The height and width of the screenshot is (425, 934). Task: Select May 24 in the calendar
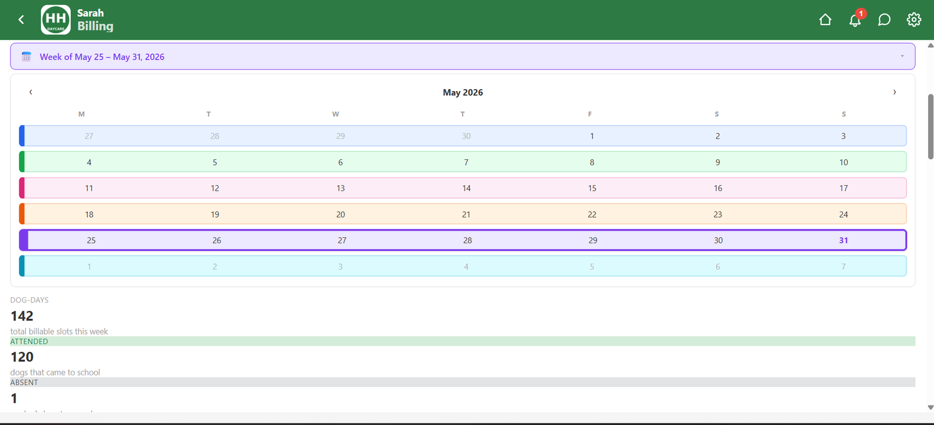click(844, 214)
